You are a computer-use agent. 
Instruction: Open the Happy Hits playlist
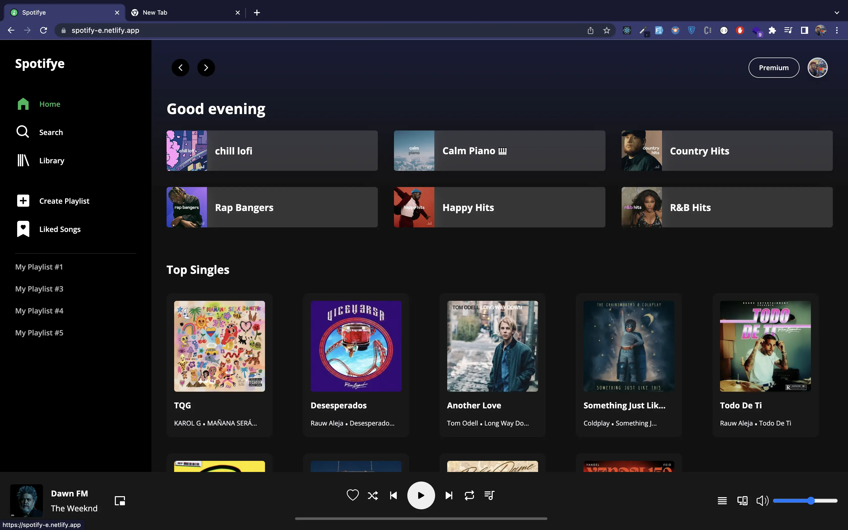[x=499, y=207]
